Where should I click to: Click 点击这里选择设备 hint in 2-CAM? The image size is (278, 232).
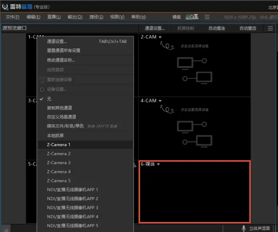pyautogui.click(x=195, y=46)
